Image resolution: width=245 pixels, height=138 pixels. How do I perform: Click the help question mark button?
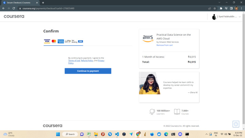(x=236, y=124)
